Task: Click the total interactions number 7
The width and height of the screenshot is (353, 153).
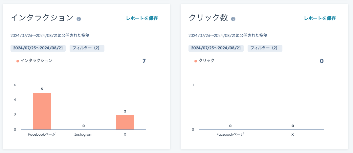Action: [x=144, y=61]
